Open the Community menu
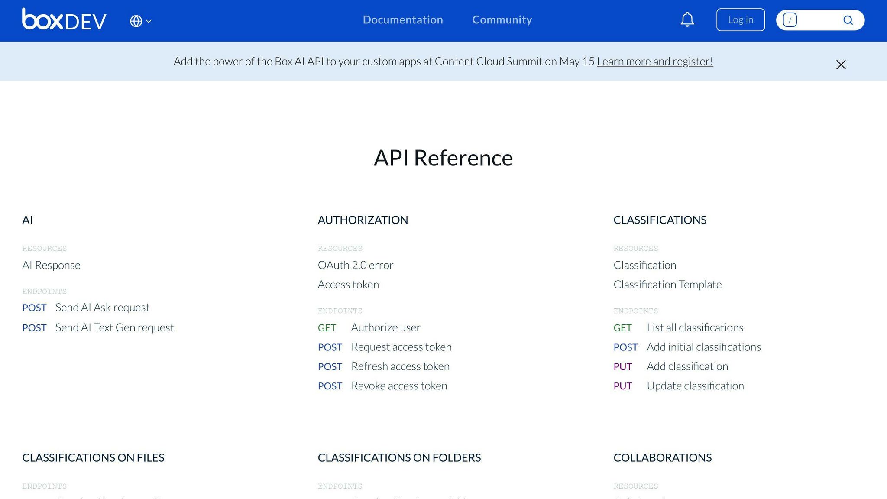The width and height of the screenshot is (887, 499). point(502,19)
